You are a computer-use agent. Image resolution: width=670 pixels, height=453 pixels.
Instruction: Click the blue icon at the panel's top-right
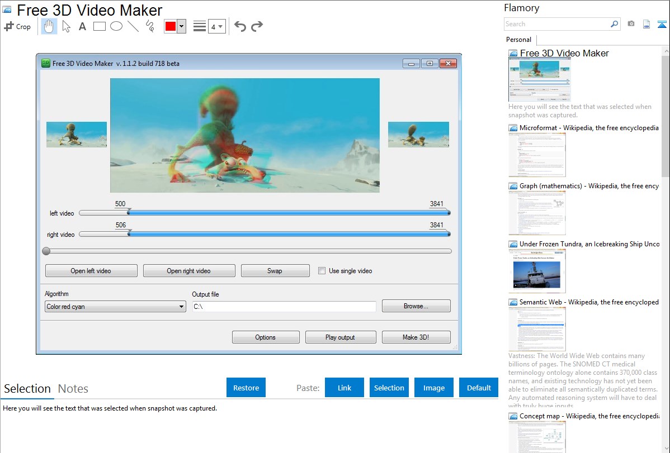[662, 24]
